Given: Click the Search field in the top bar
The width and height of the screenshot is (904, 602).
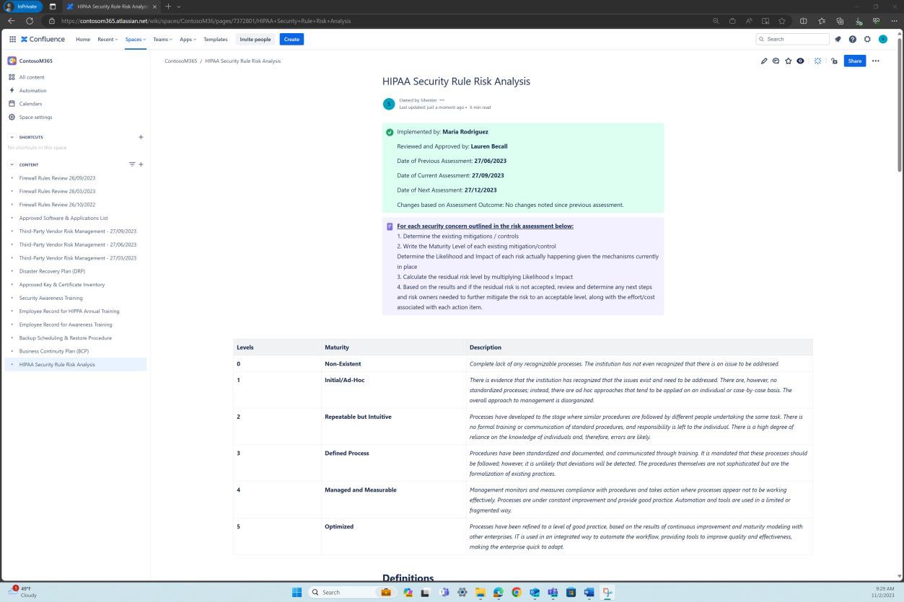Looking at the screenshot, I should [792, 39].
